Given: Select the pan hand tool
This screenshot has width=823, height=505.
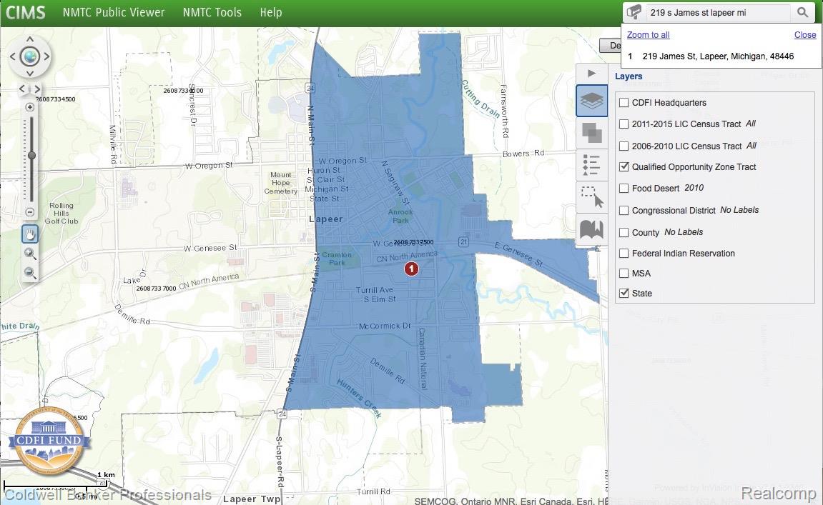Looking at the screenshot, I should pos(30,234).
